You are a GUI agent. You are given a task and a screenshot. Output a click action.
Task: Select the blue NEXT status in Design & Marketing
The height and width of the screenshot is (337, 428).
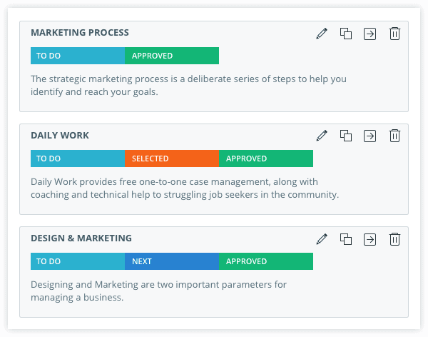172,261
